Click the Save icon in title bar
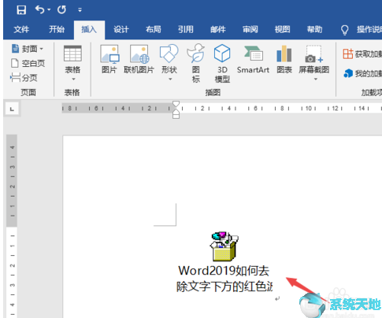382x318 pixels. 21,9
